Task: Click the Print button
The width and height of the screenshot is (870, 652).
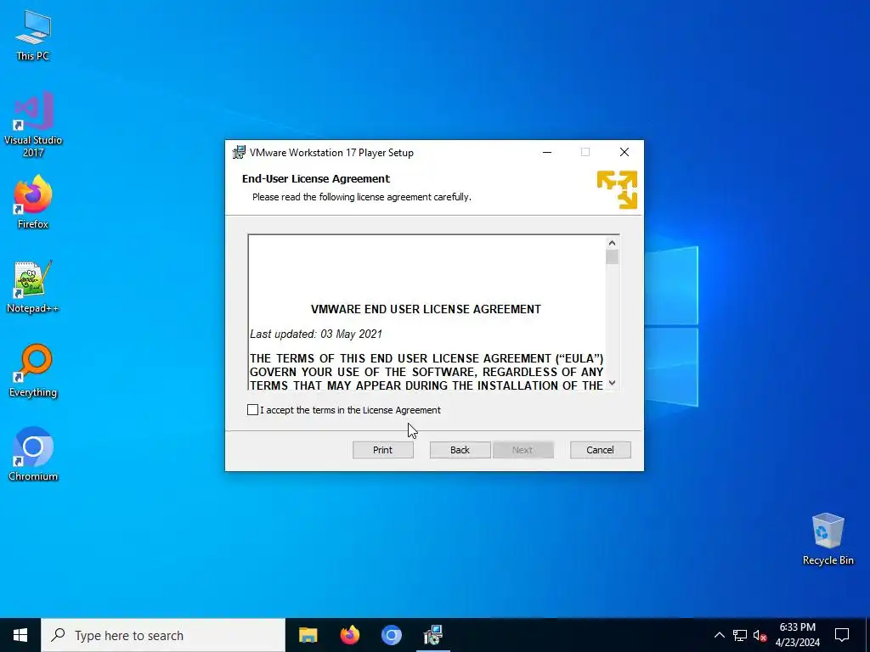Action: click(x=383, y=450)
